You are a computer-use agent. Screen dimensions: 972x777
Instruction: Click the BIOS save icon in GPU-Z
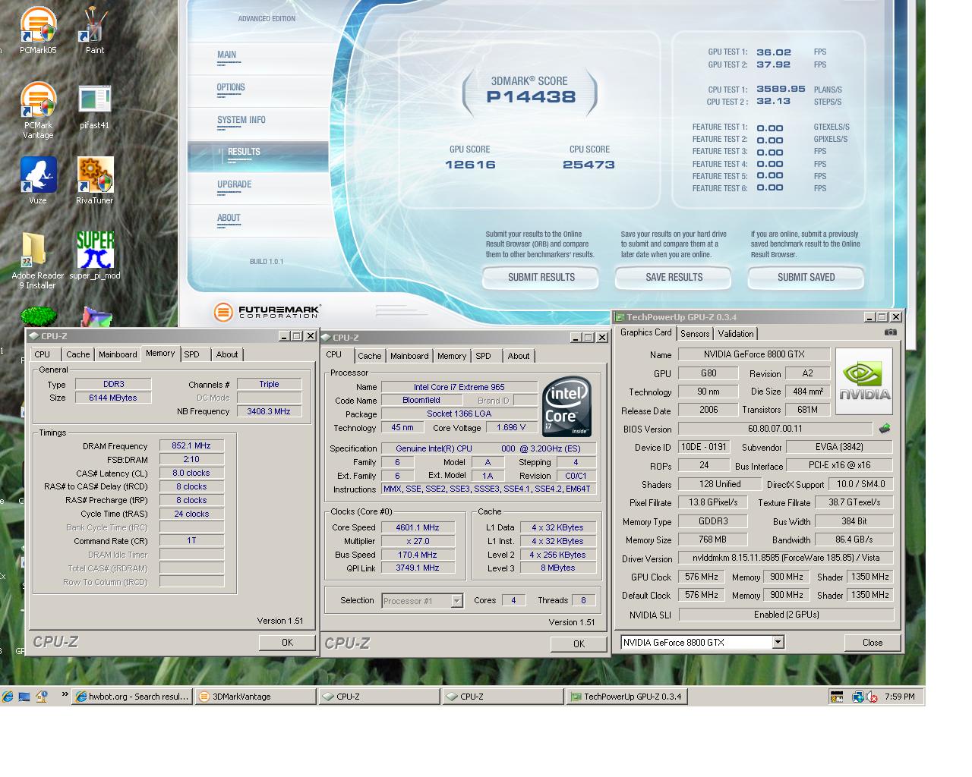coord(885,429)
